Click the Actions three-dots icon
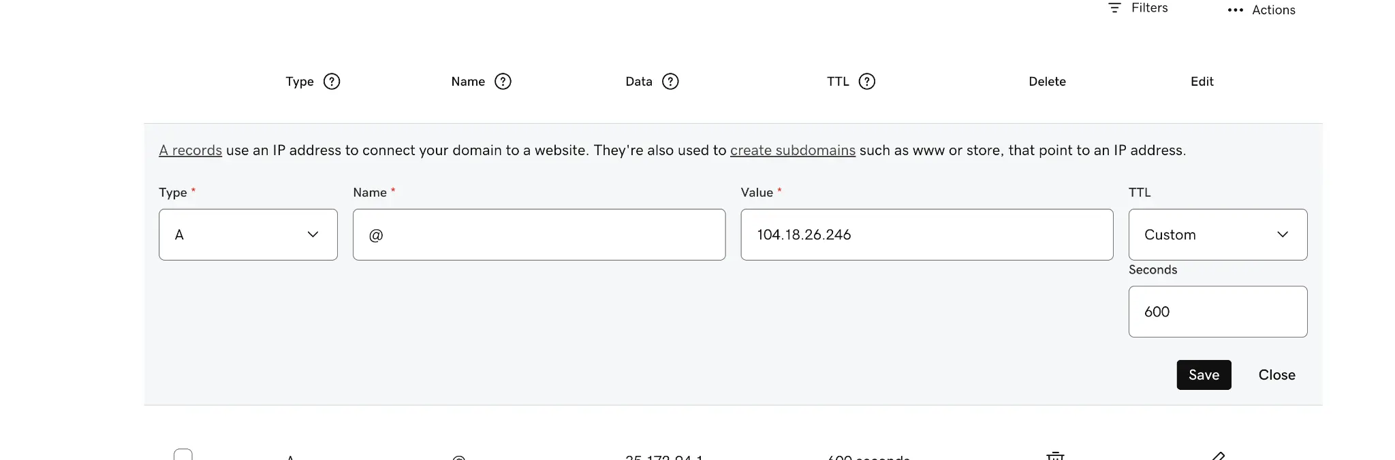The image size is (1395, 460). coord(1235,10)
